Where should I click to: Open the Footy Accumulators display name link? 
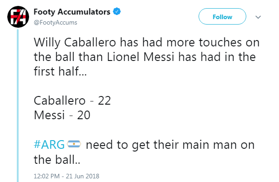click(x=72, y=12)
